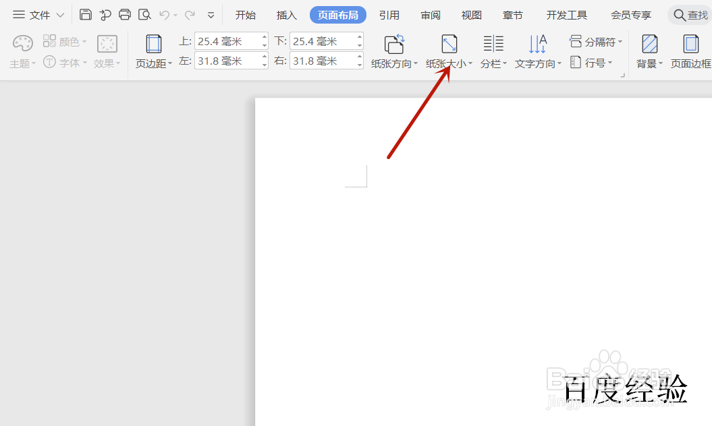The height and width of the screenshot is (426, 712).
Task: Open the 页边距 margins dropdown
Action: click(153, 52)
